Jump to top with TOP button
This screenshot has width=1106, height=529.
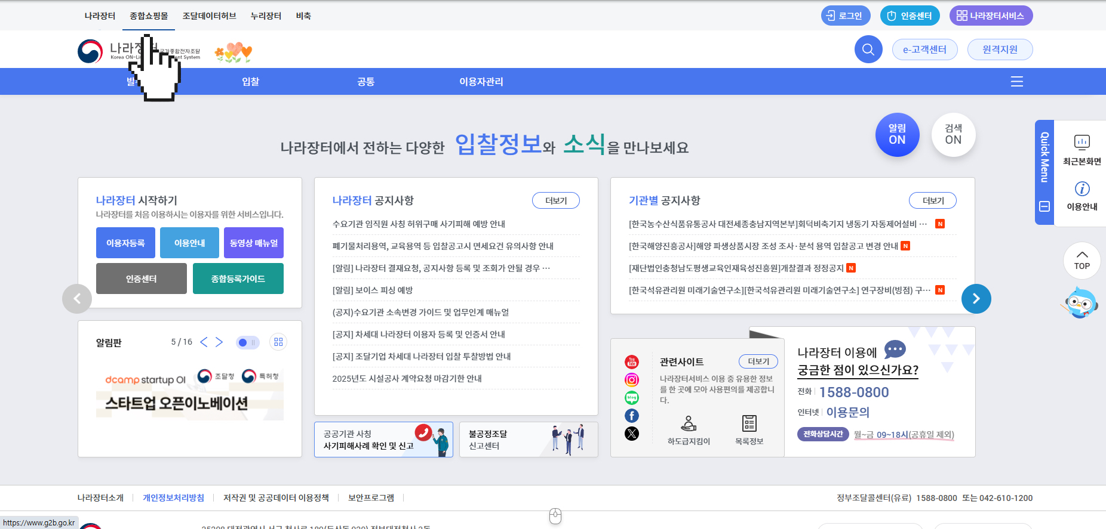pos(1082,261)
